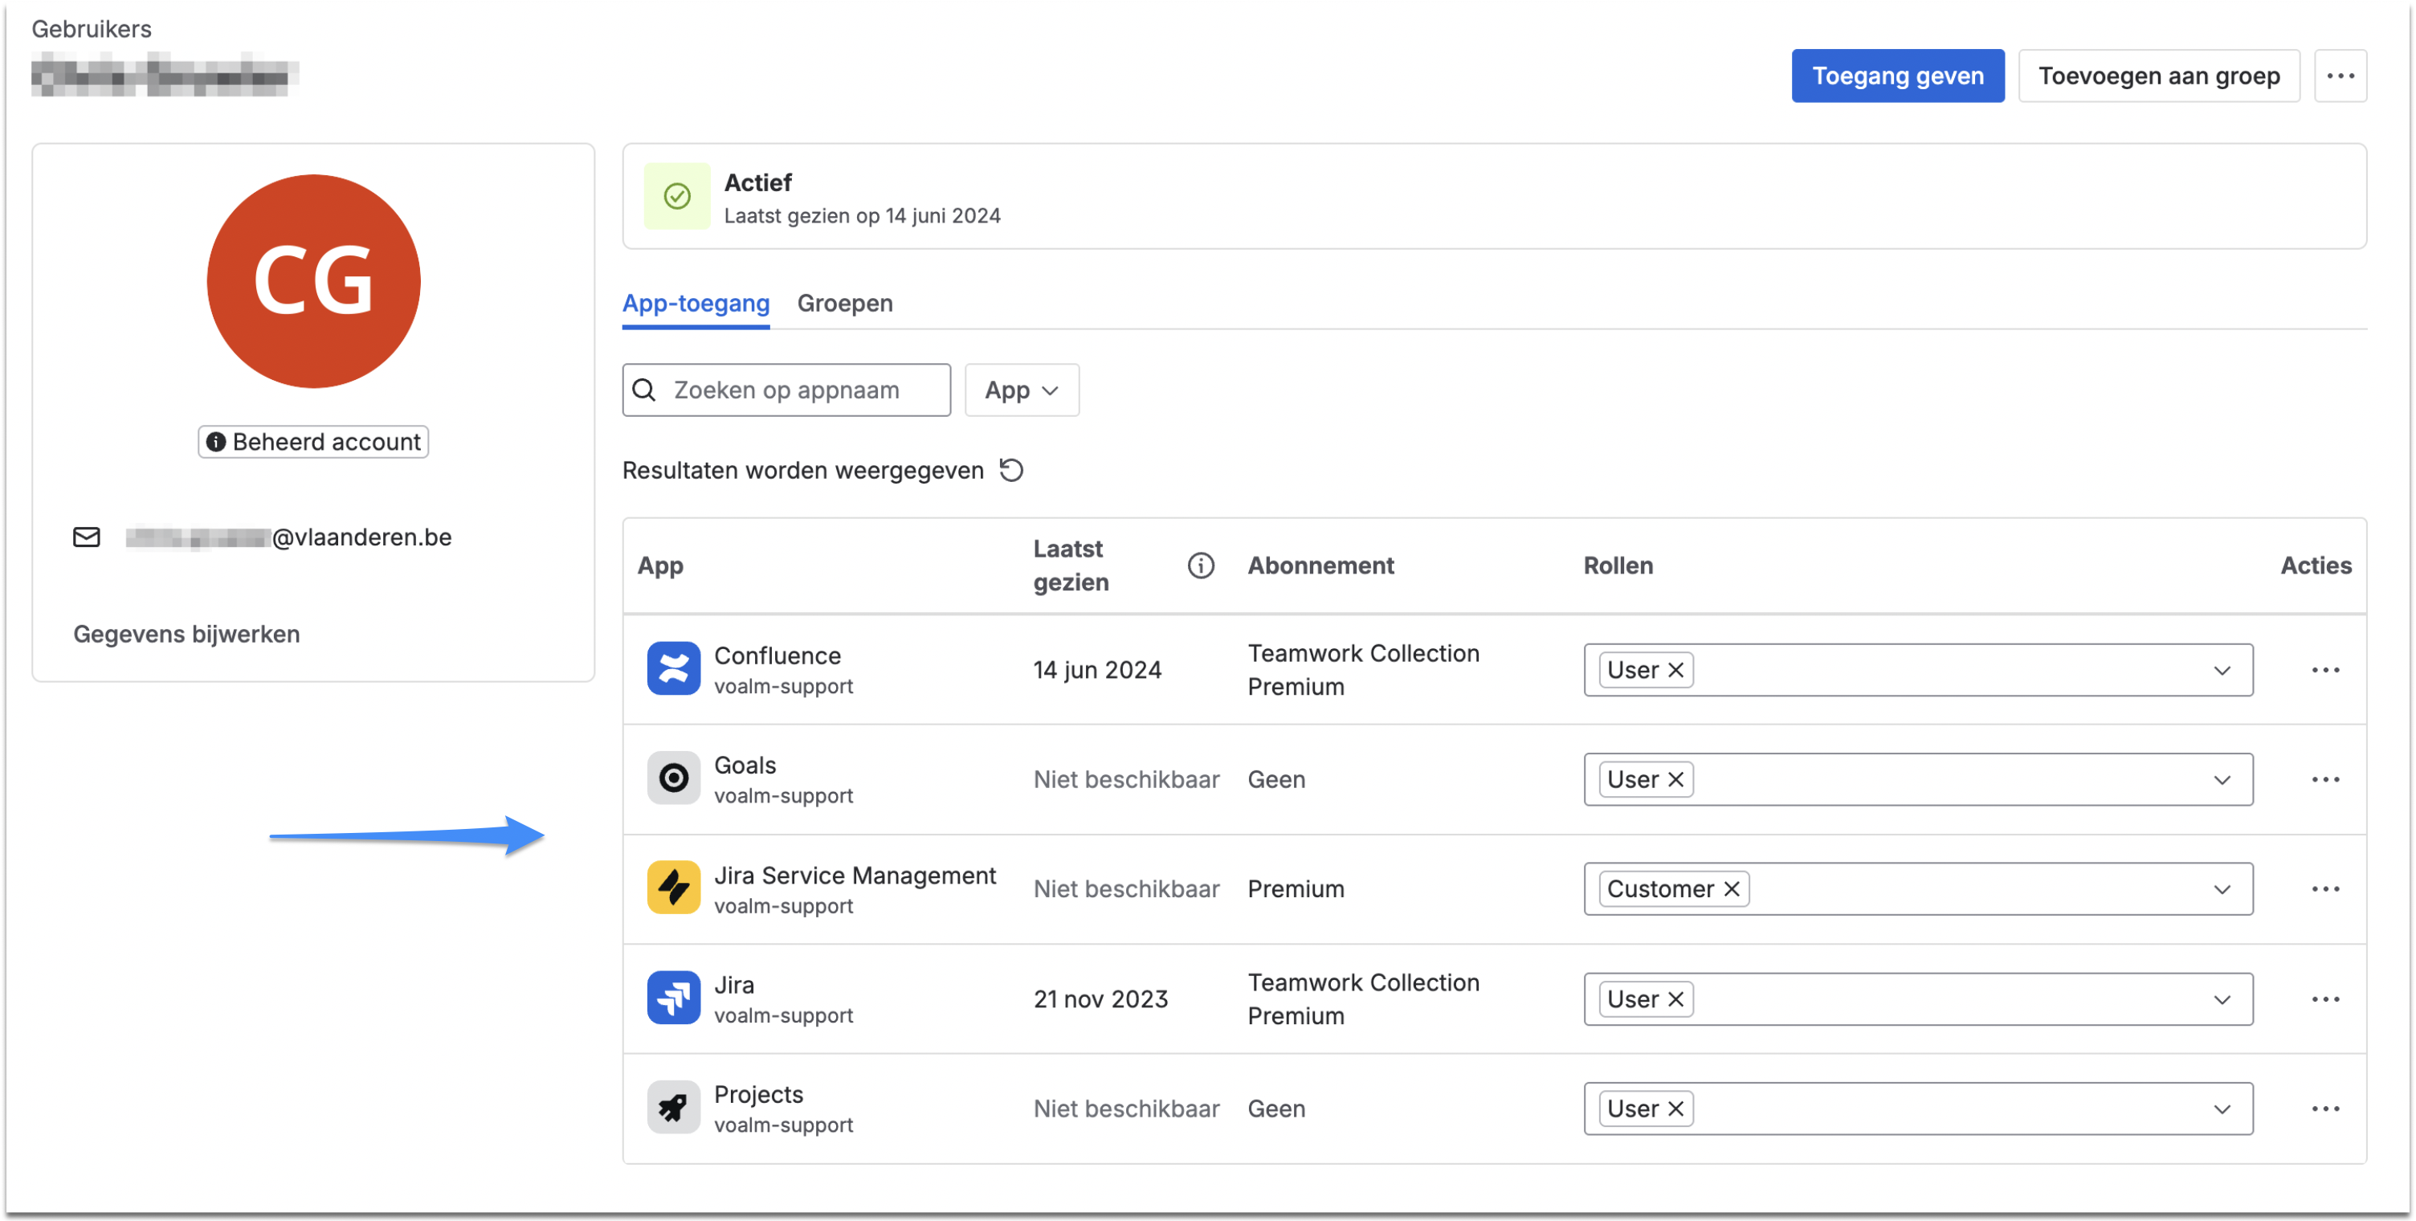This screenshot has width=2416, height=1221.
Task: Click the Jira app icon
Action: (673, 998)
